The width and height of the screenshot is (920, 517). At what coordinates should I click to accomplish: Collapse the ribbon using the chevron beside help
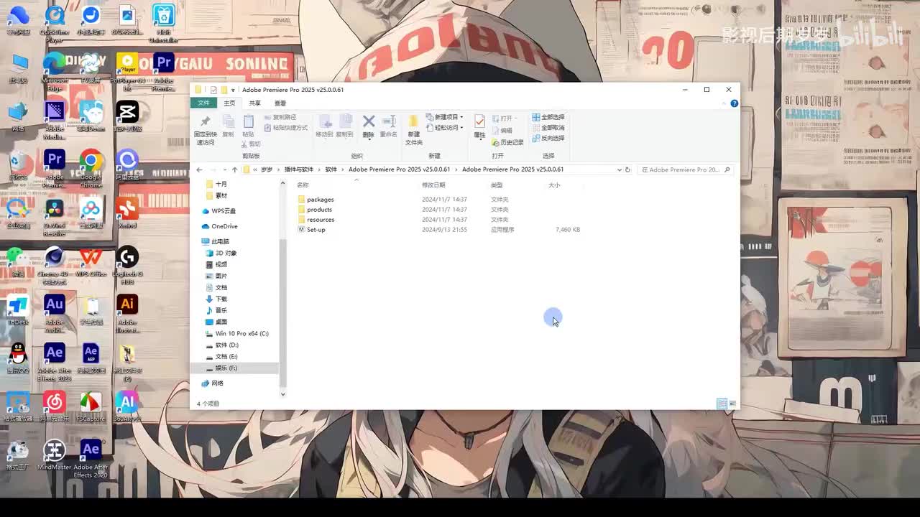724,103
